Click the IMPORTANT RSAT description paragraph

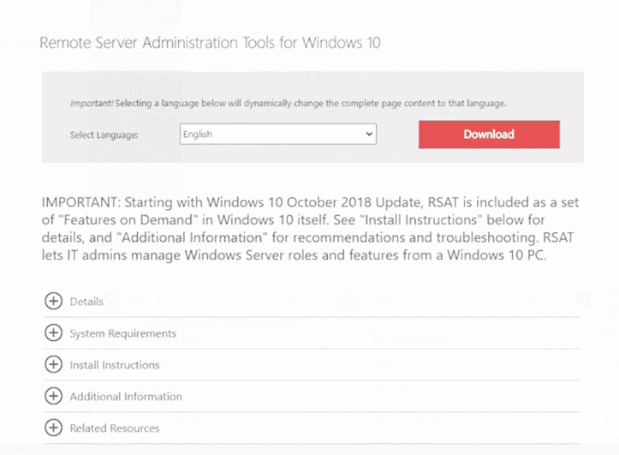tap(310, 230)
